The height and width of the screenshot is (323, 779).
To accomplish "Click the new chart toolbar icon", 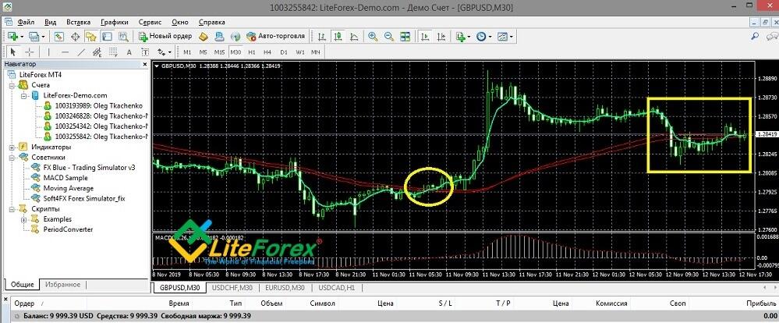I will point(12,36).
